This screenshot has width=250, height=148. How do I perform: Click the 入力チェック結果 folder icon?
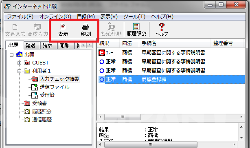35,79
